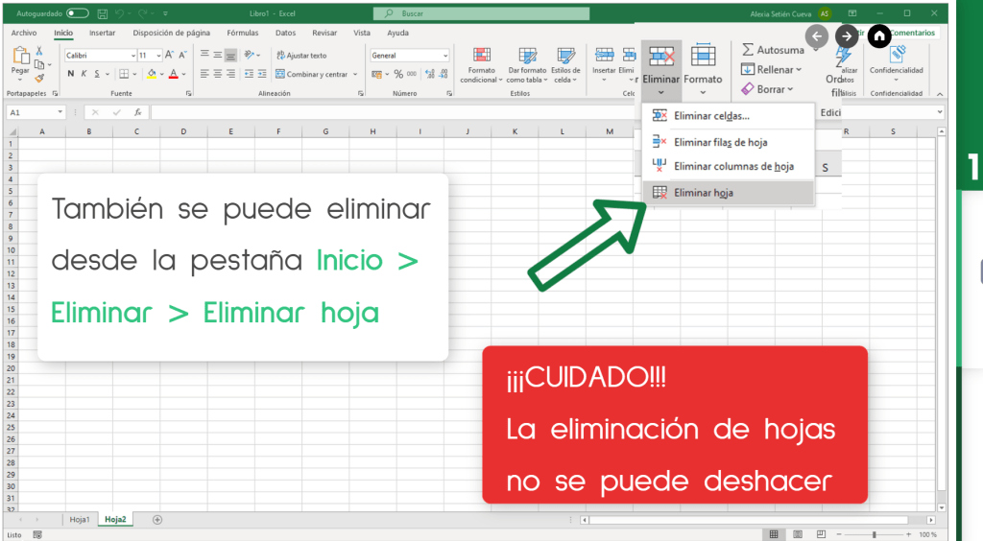Toggle Negrita bold formatting
The image size is (983, 541).
pos(70,74)
